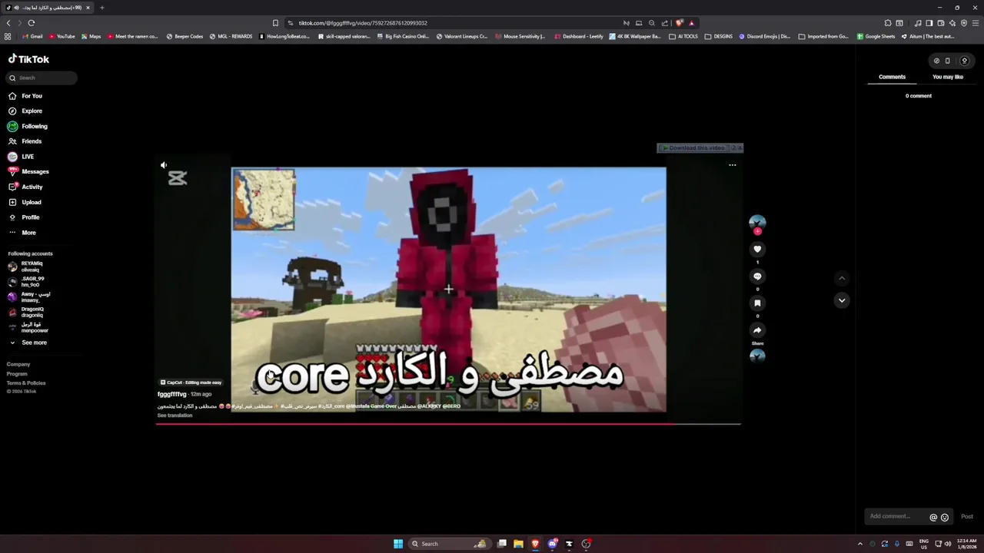Open the Friends page
Screen dimensions: 984x553
tap(25, 141)
